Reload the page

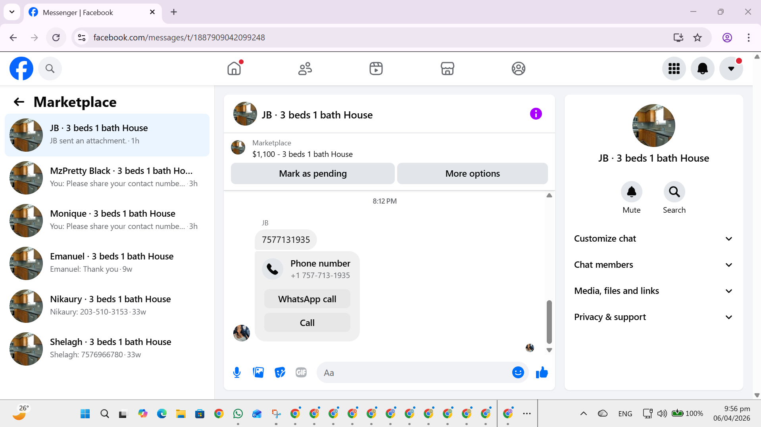tap(56, 38)
